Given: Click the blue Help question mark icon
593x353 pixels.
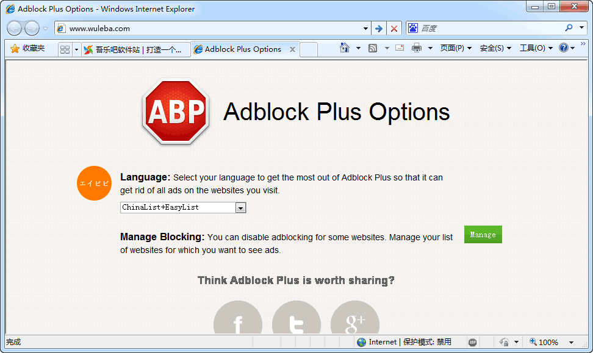Looking at the screenshot, I should click(564, 48).
